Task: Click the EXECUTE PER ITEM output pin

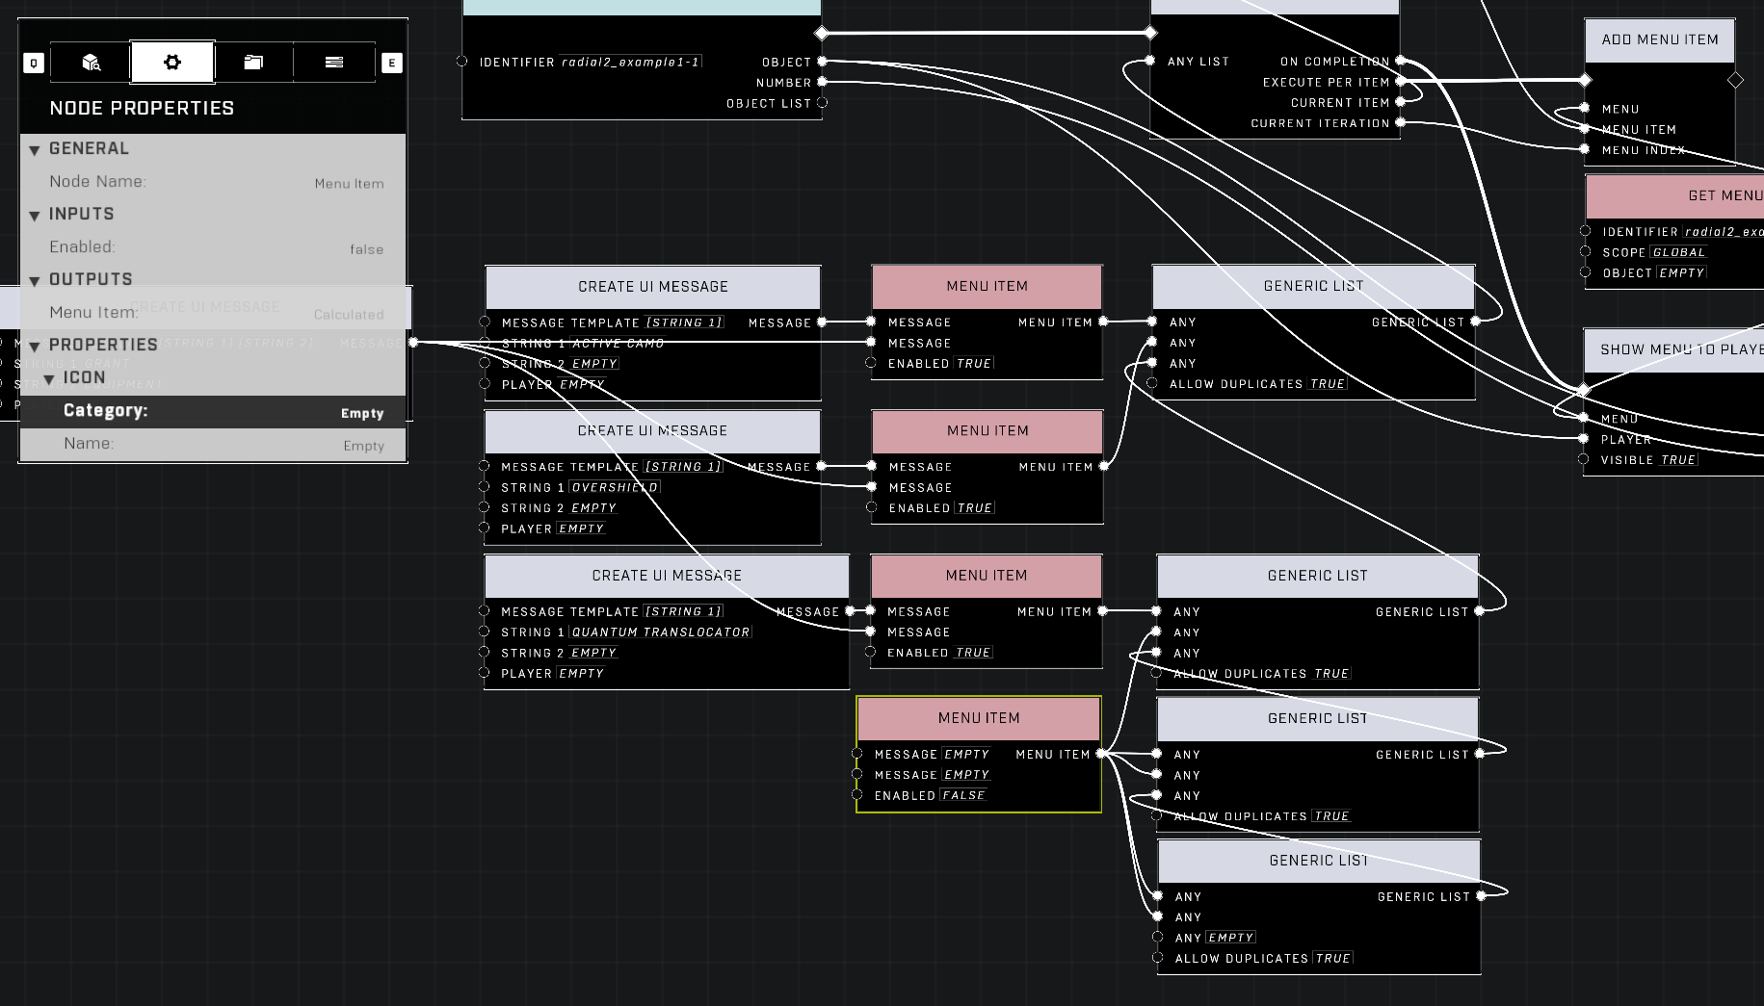Action: point(1400,82)
